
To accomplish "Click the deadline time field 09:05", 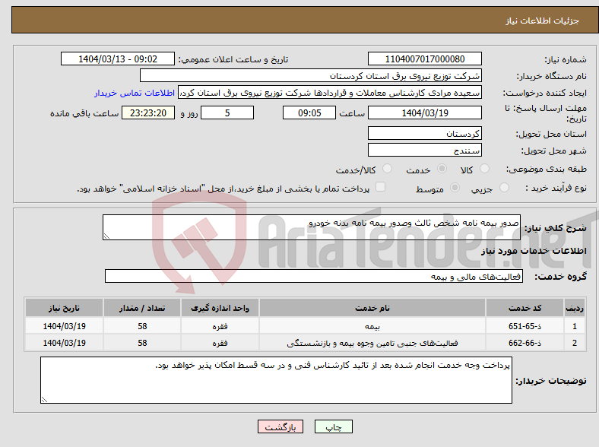I will coord(309,113).
